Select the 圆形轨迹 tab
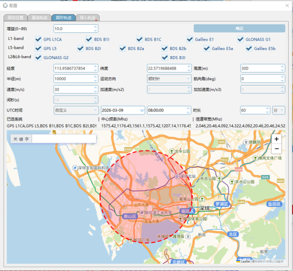293x271 pixels. pos(63,17)
